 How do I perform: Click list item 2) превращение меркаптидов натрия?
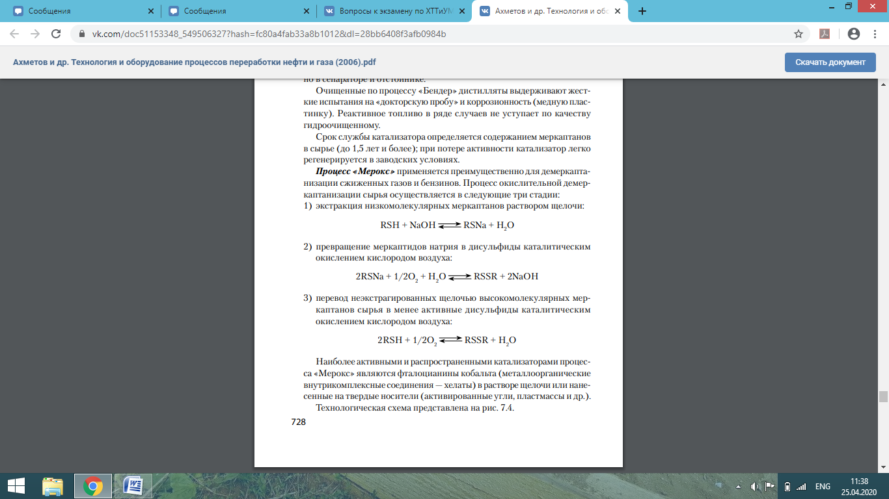(x=447, y=252)
